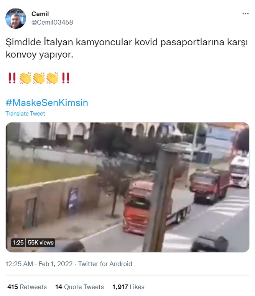The height and width of the screenshot is (296, 255).
Task: Click the Feb 1, 2022 date
Action: (x=56, y=264)
